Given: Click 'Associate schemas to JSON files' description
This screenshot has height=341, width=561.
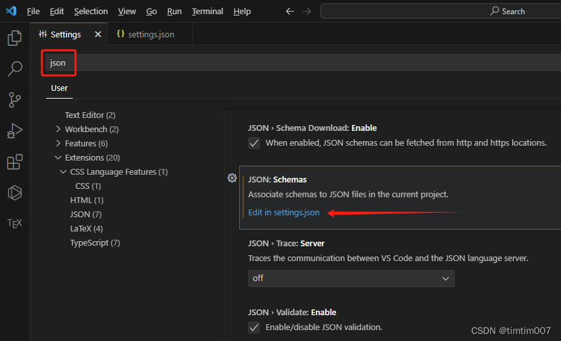Looking at the screenshot, I should (348, 195).
